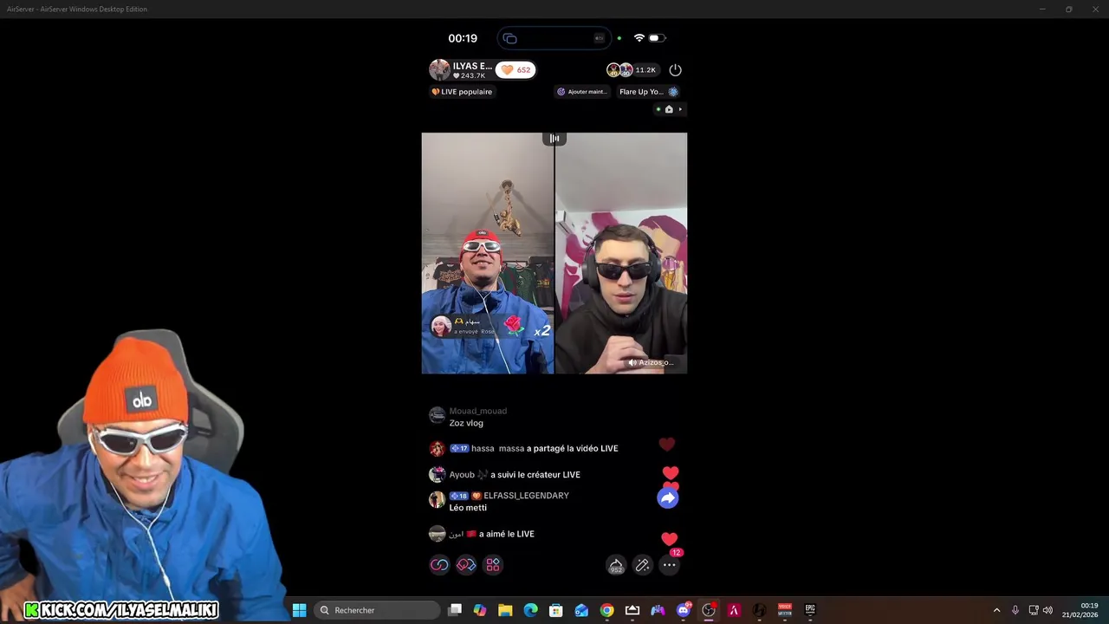Open Outlook mail from the taskbar
Viewport: 1109px width, 624px height.
(581, 610)
